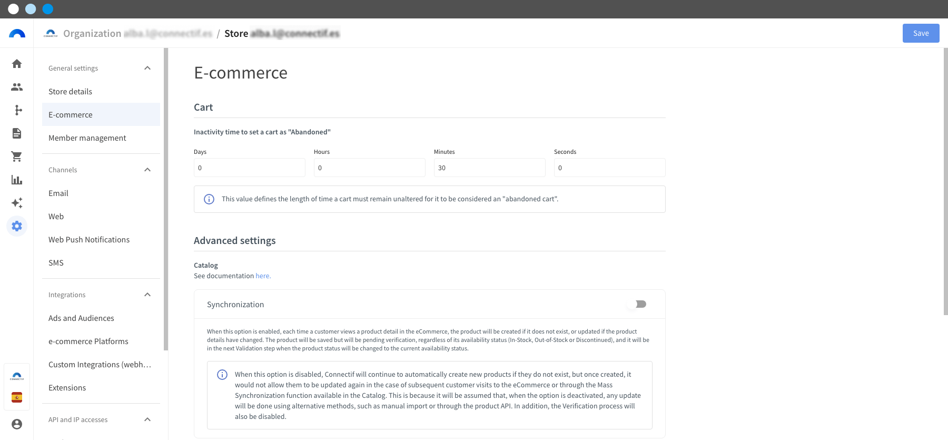Image resolution: width=948 pixels, height=440 pixels.
Task: Save the e-commerce settings
Action: click(x=921, y=33)
